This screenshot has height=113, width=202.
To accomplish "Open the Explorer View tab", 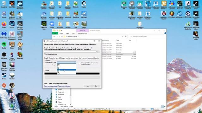I will [x=73, y=33].
